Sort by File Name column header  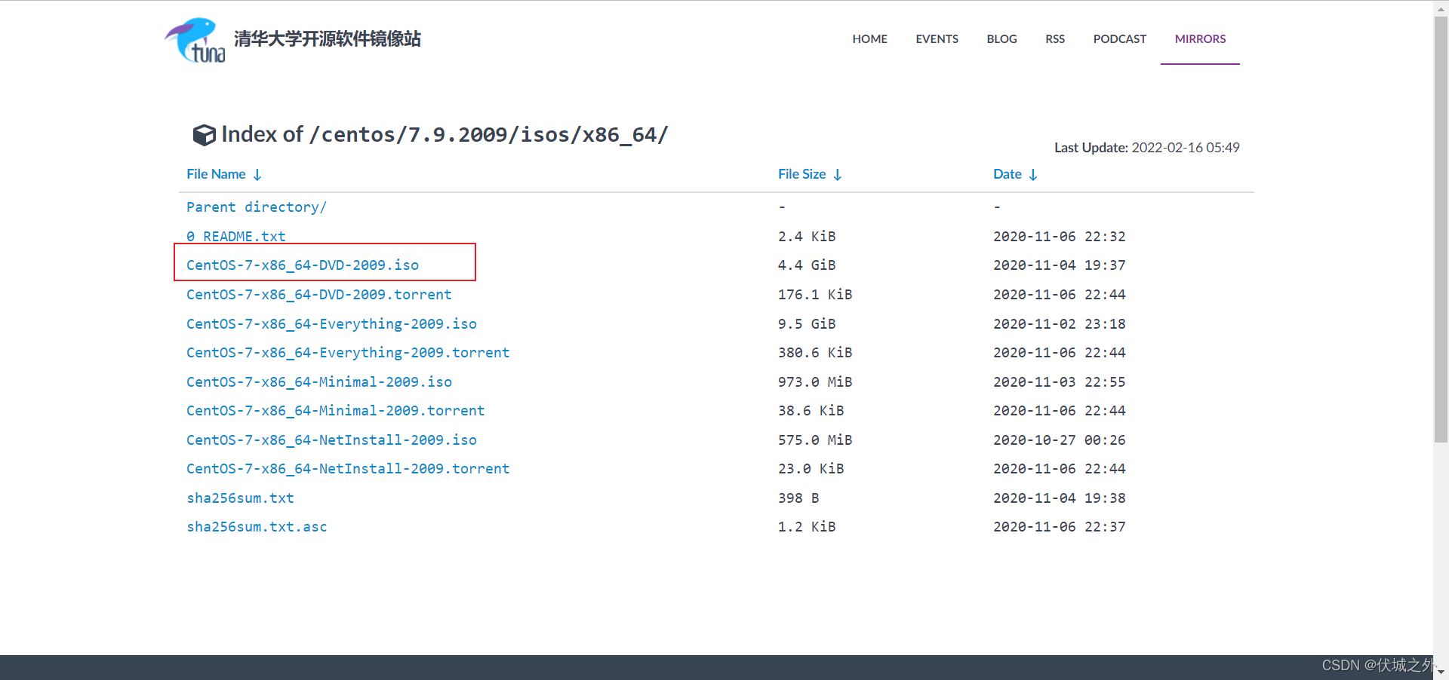(x=216, y=174)
